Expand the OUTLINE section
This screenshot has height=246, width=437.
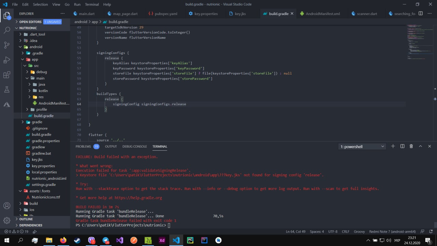(42, 219)
